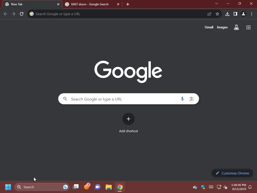Open clock and date flyout
The image size is (257, 193).
point(239,187)
